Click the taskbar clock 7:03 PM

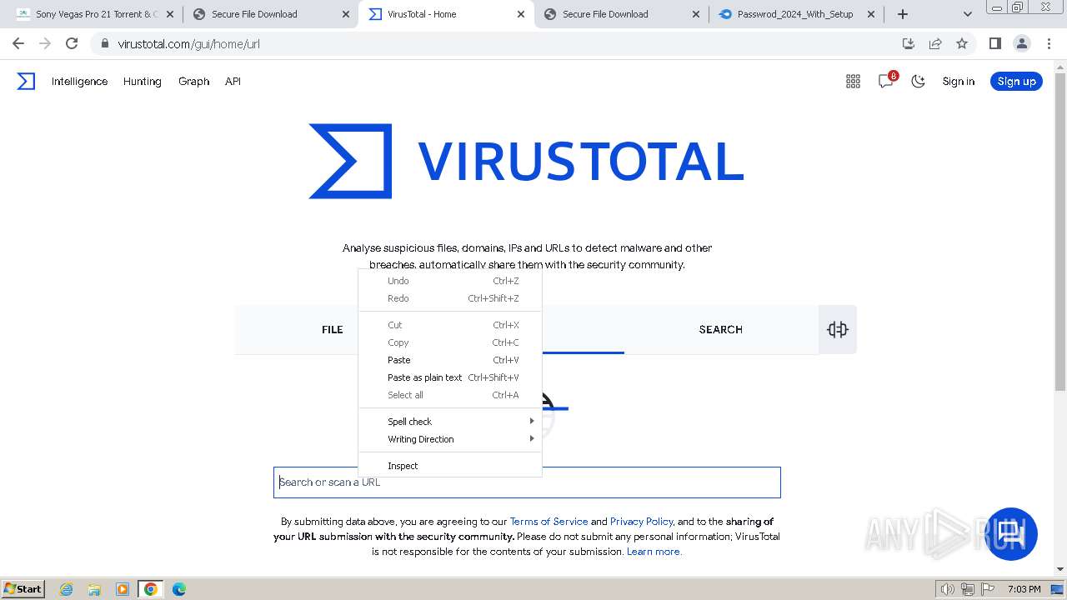point(1024,589)
